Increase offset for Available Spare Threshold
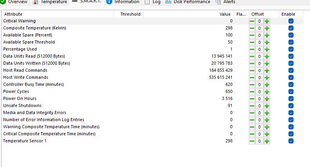The image size is (310, 167). (x=267, y=42)
